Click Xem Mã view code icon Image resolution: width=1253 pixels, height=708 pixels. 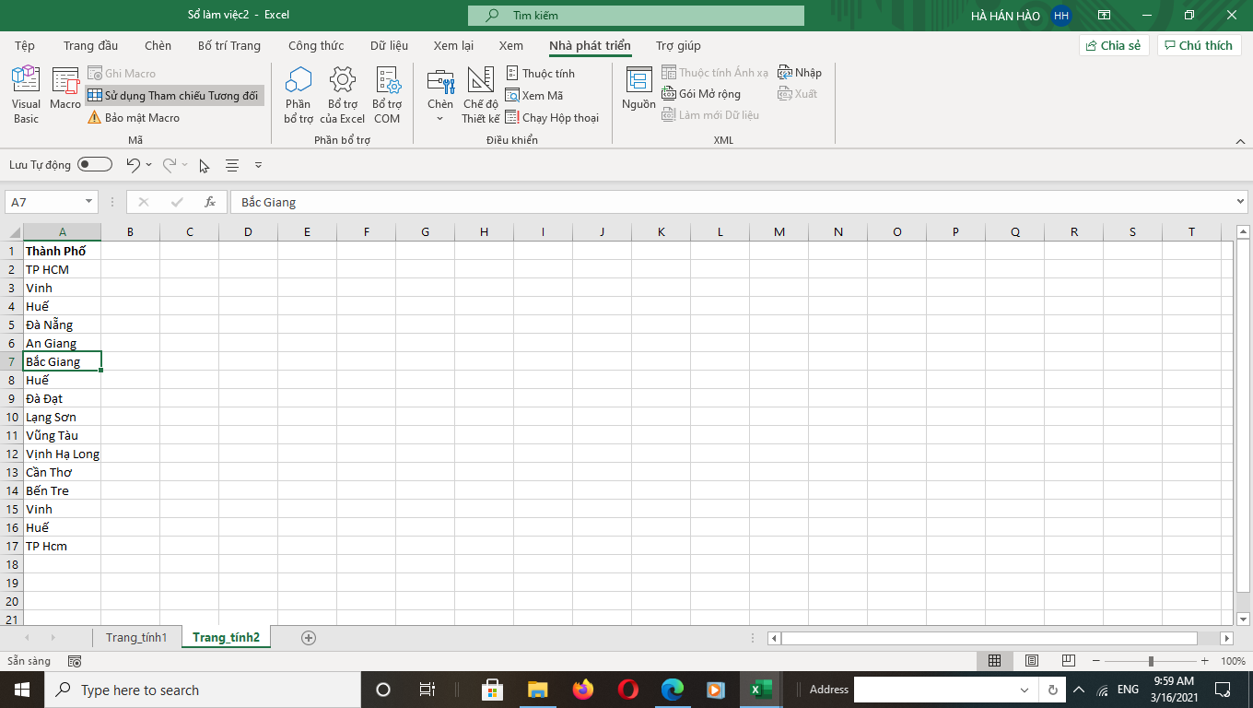click(x=534, y=96)
